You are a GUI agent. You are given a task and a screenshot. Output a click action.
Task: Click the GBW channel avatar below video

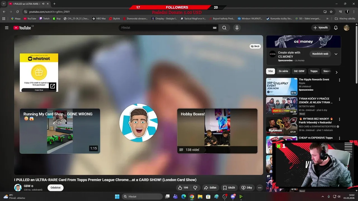(18, 188)
